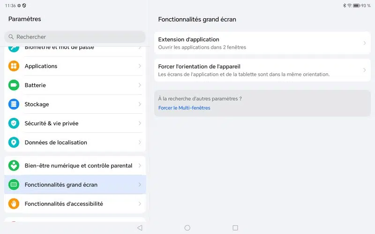Image resolution: width=375 pixels, height=234 pixels.
Task: Expand Extension d'application chevron arrow
Action: (x=365, y=43)
